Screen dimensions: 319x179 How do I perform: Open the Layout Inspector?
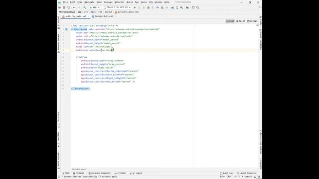(x=247, y=174)
